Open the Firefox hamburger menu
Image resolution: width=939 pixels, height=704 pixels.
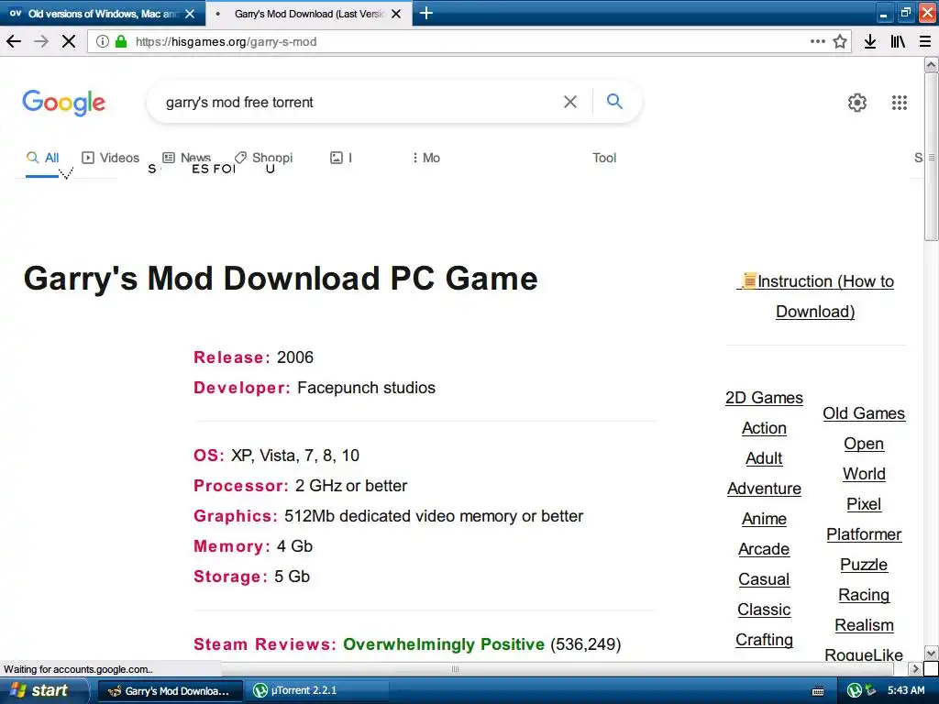coord(925,41)
